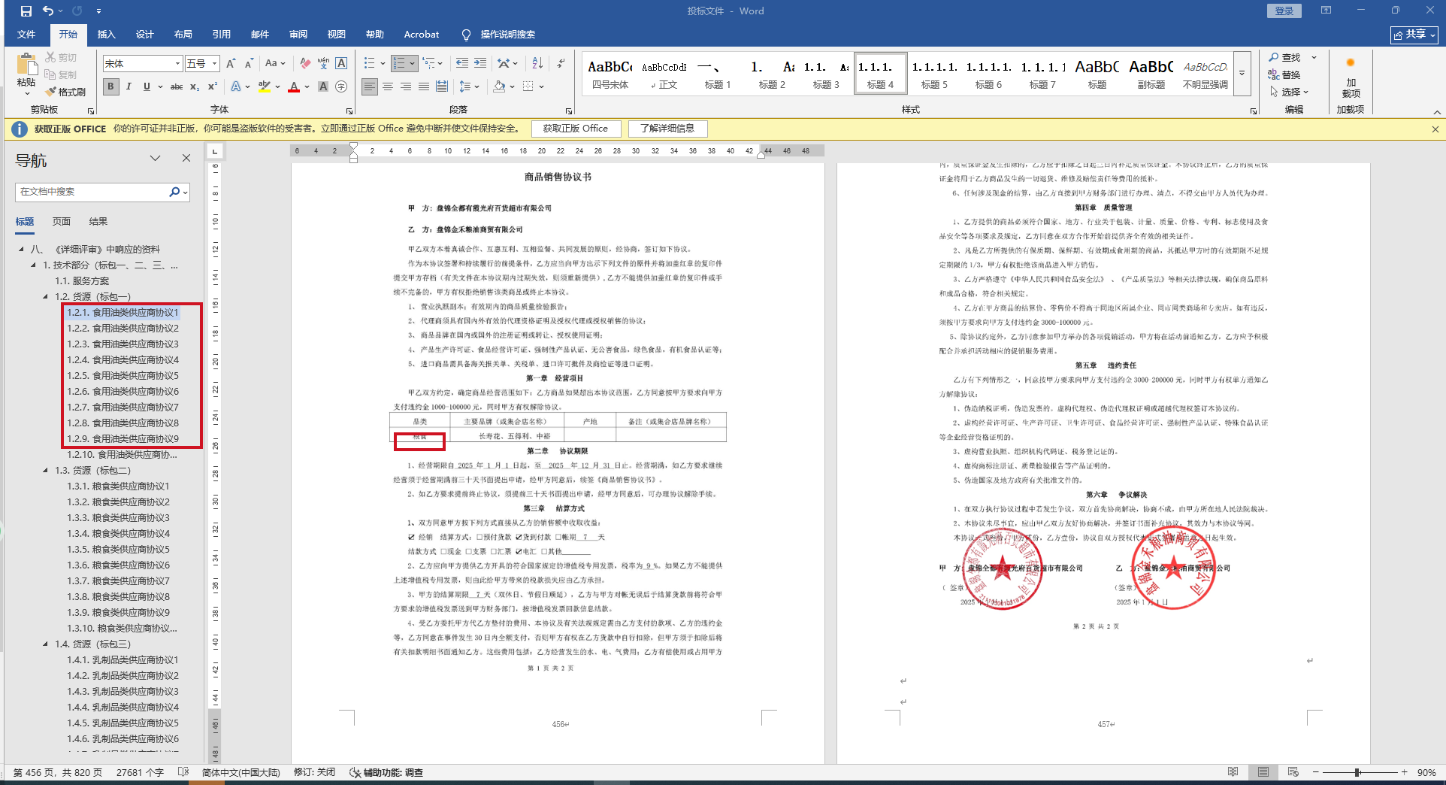Apply the red font color

pos(294,86)
